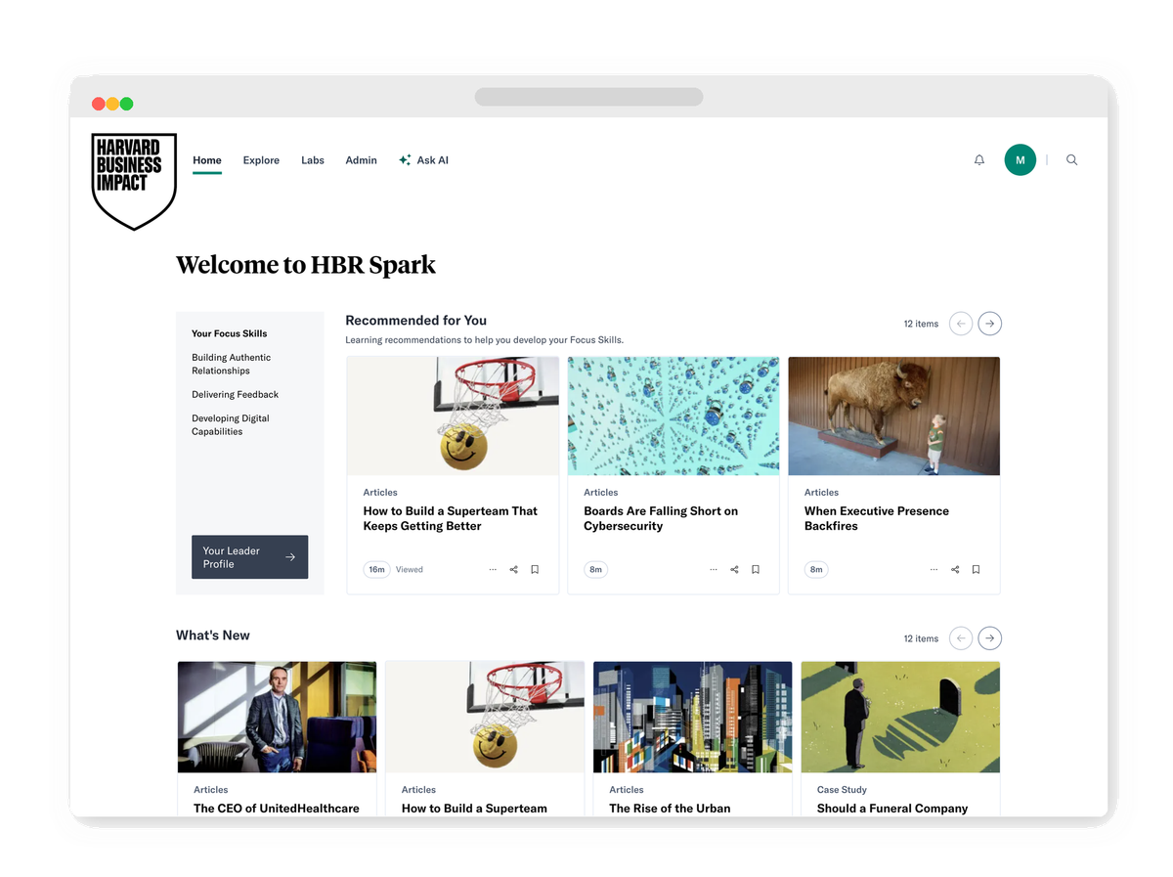Image resolution: width=1173 pixels, height=877 pixels.
Task: Click the bison and child thumbnail
Action: [894, 416]
